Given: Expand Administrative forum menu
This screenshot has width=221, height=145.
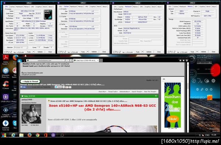Looking at the screenshot, I should tap(124, 92).
